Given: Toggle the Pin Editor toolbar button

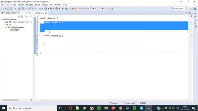Looking at the screenshot, I should (112, 9).
